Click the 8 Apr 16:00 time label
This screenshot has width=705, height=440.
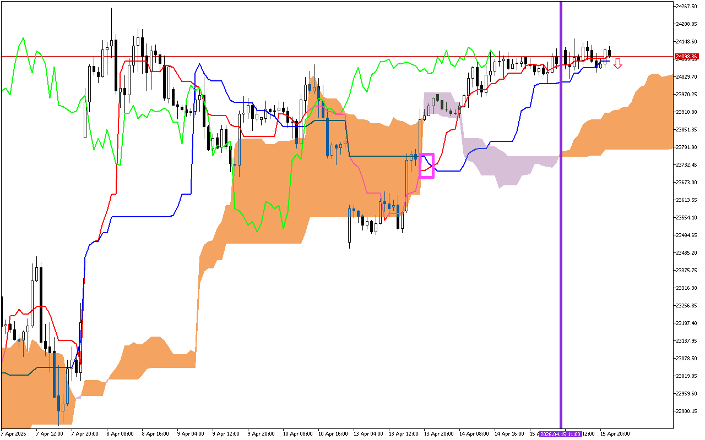155,434
